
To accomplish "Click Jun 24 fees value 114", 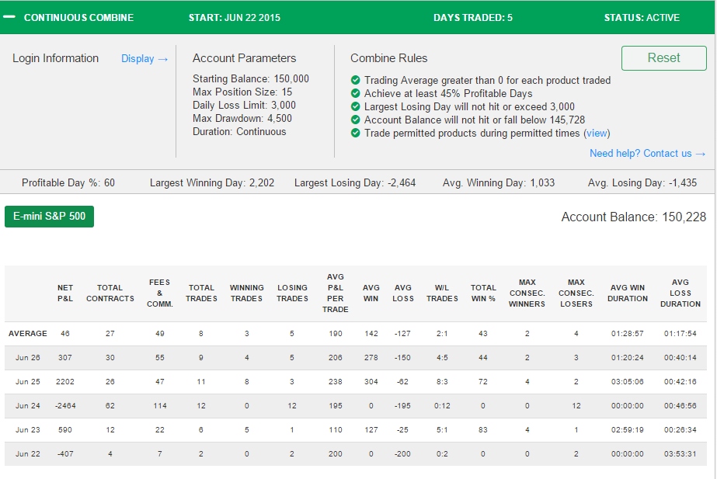I will tap(159, 406).
